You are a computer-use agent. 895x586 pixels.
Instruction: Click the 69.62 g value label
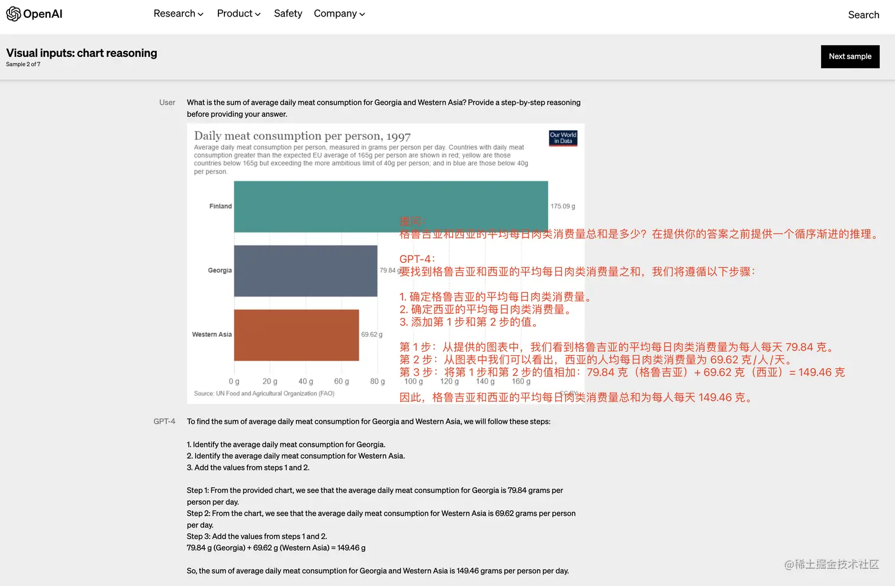(x=372, y=334)
